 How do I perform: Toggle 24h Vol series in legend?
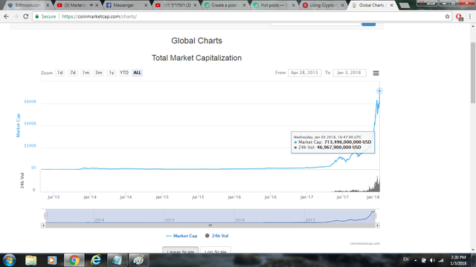pos(216,236)
